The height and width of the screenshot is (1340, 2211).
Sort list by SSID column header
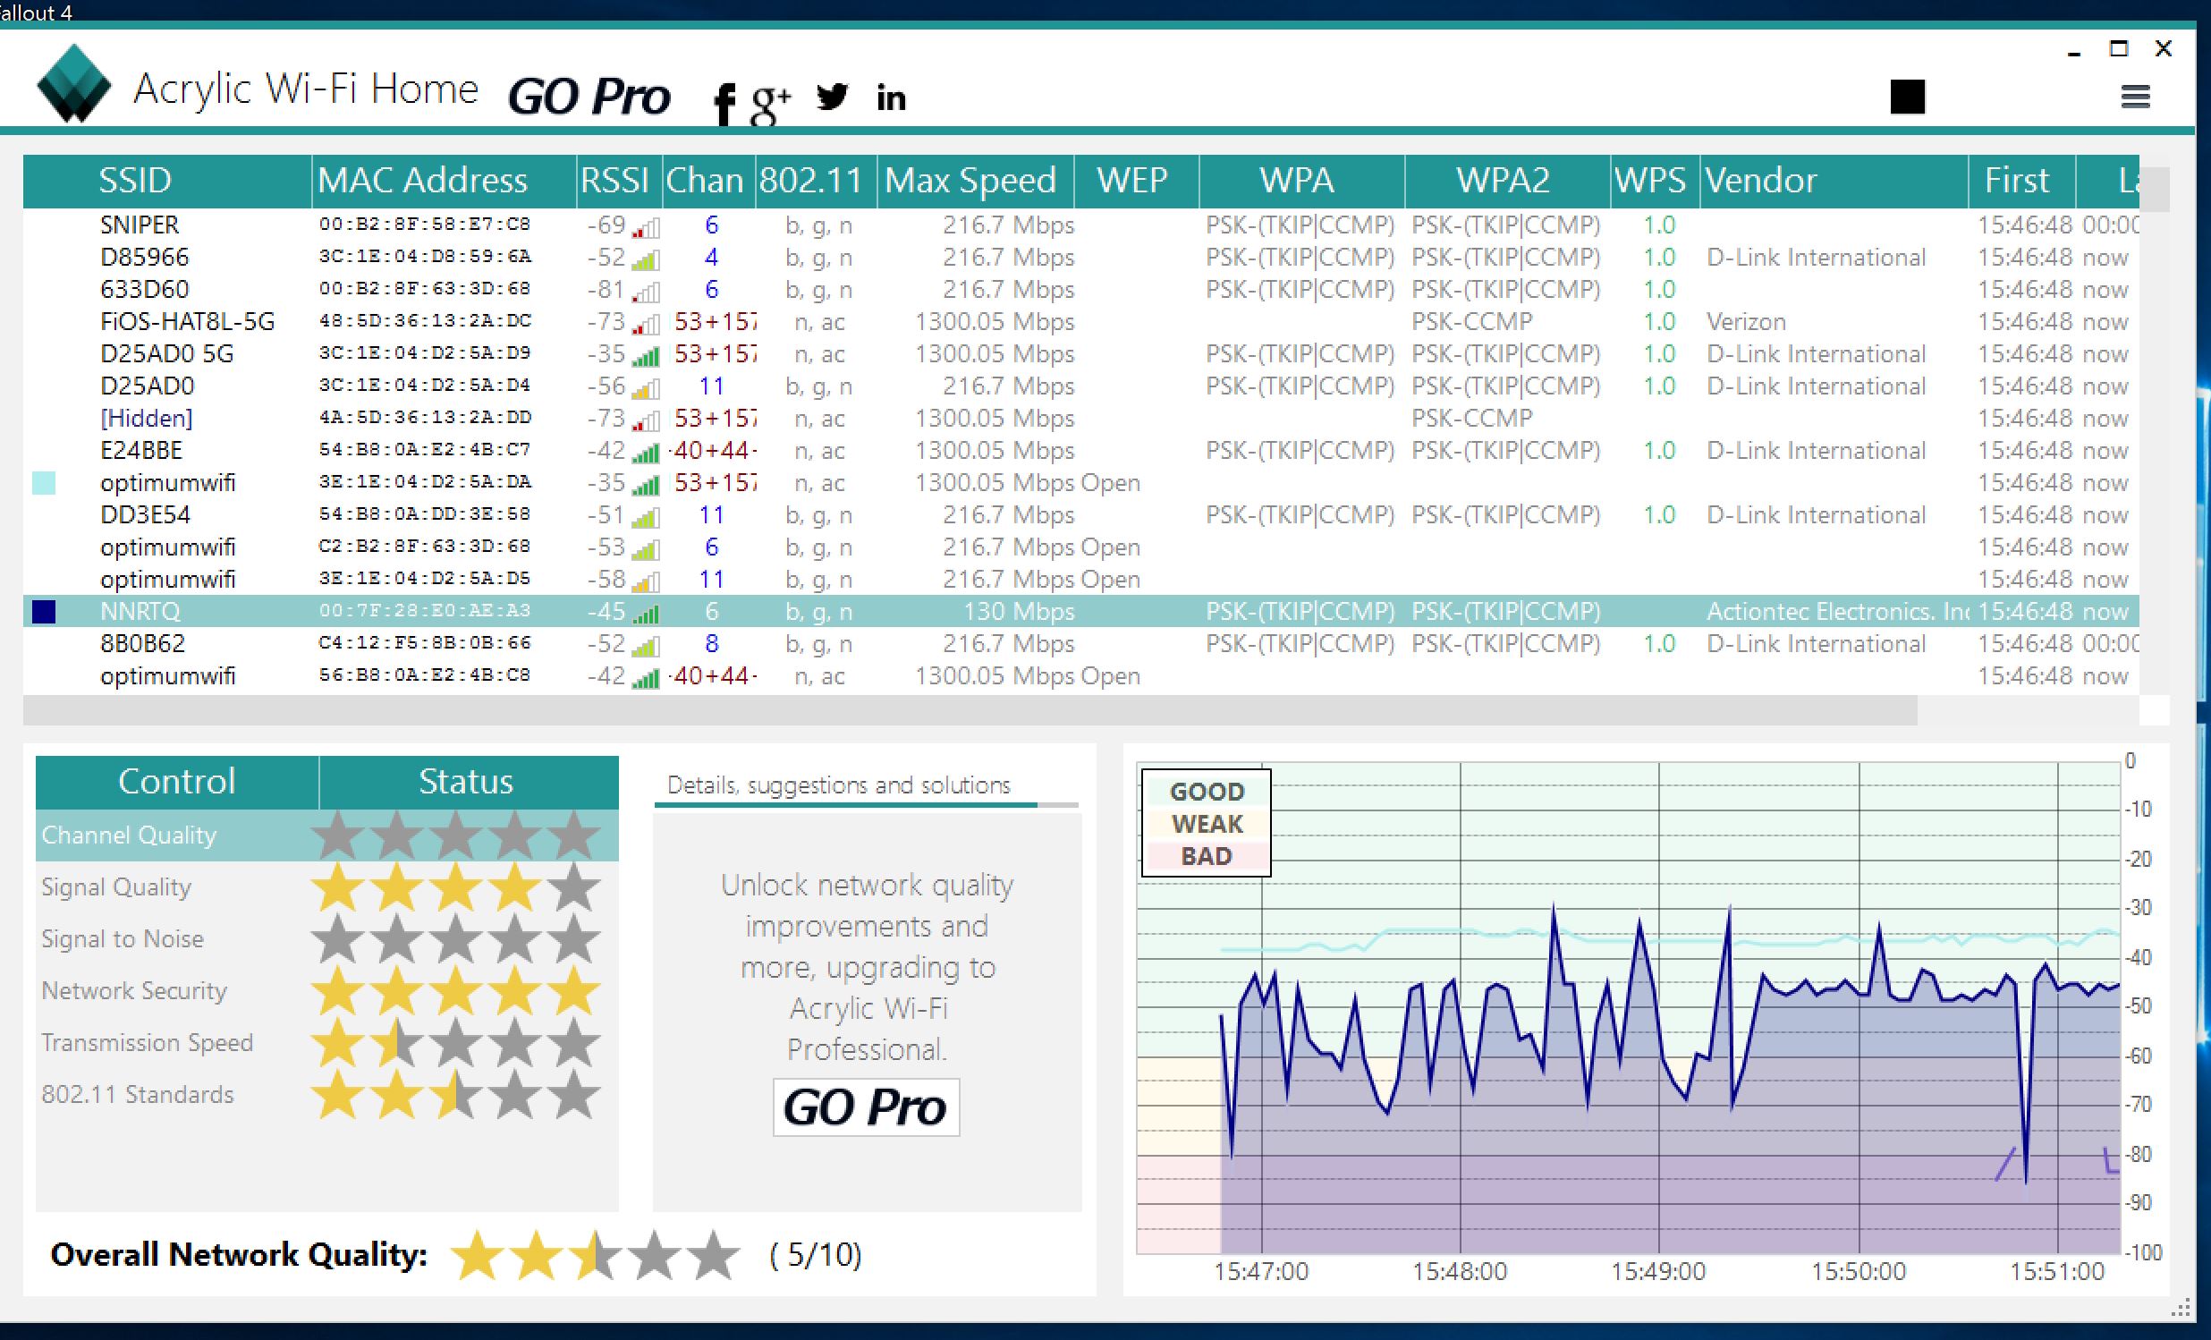(x=135, y=181)
